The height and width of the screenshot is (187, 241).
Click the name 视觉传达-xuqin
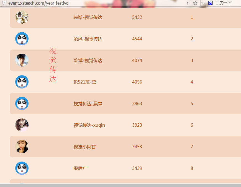click(89, 125)
